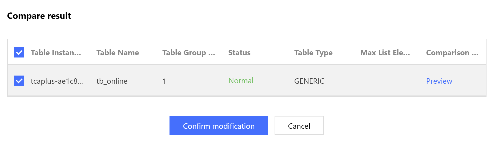Click the Table Instance column header

[56, 53]
